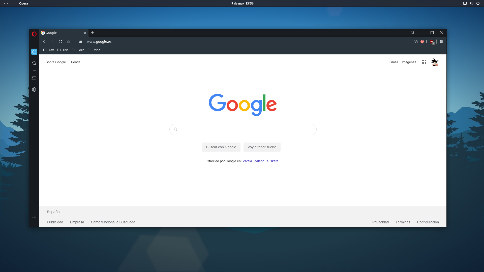Image resolution: width=484 pixels, height=272 pixels.
Task: Open the Google account avatar
Action: (x=435, y=62)
